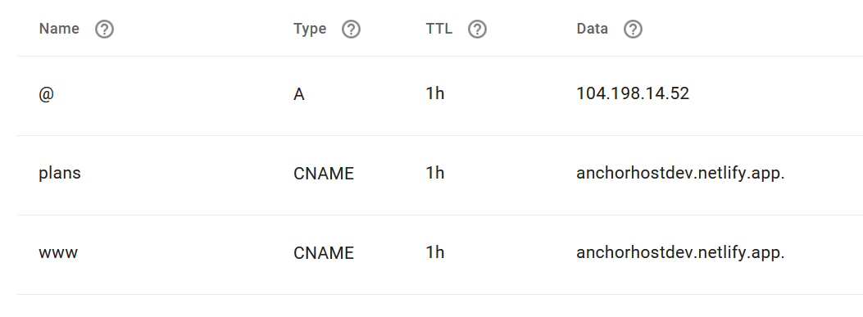Image resolution: width=863 pixels, height=317 pixels.
Task: Open the plans record row
Action: (x=440, y=175)
